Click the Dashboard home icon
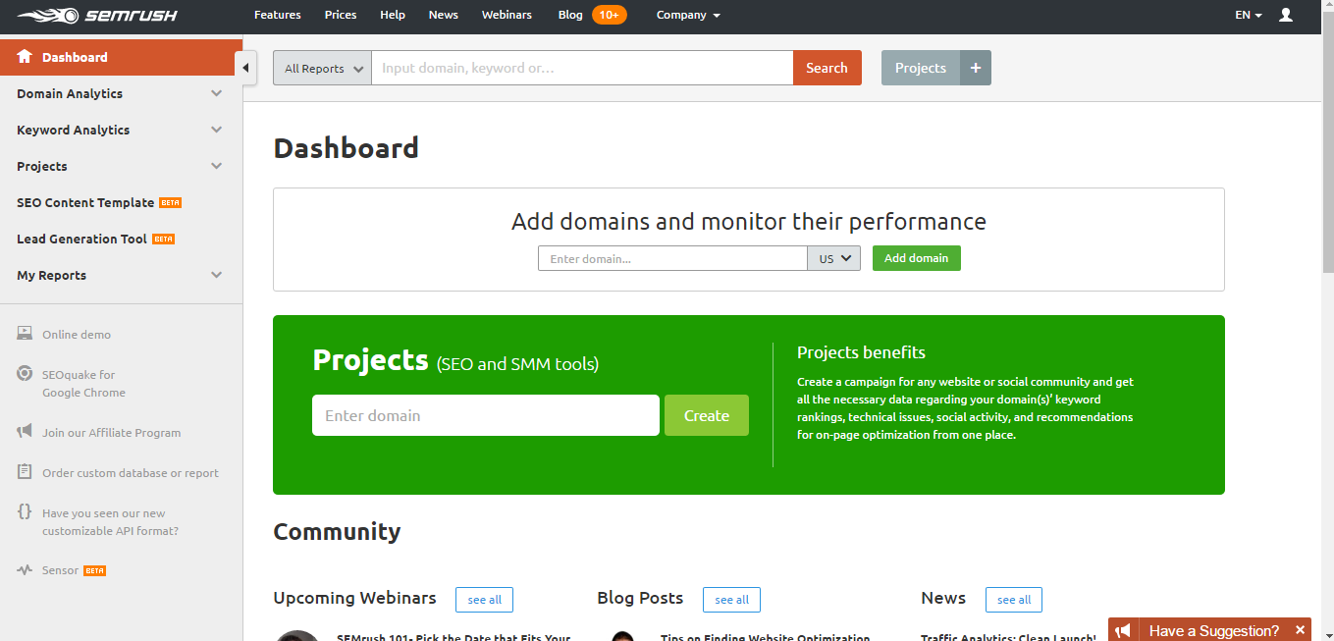 [x=25, y=57]
